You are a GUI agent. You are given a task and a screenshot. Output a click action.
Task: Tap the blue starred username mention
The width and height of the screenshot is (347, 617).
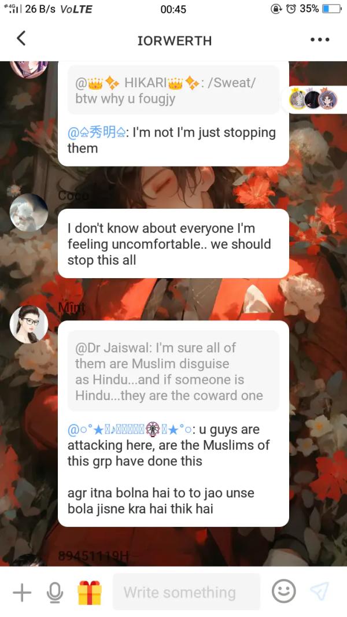click(130, 429)
